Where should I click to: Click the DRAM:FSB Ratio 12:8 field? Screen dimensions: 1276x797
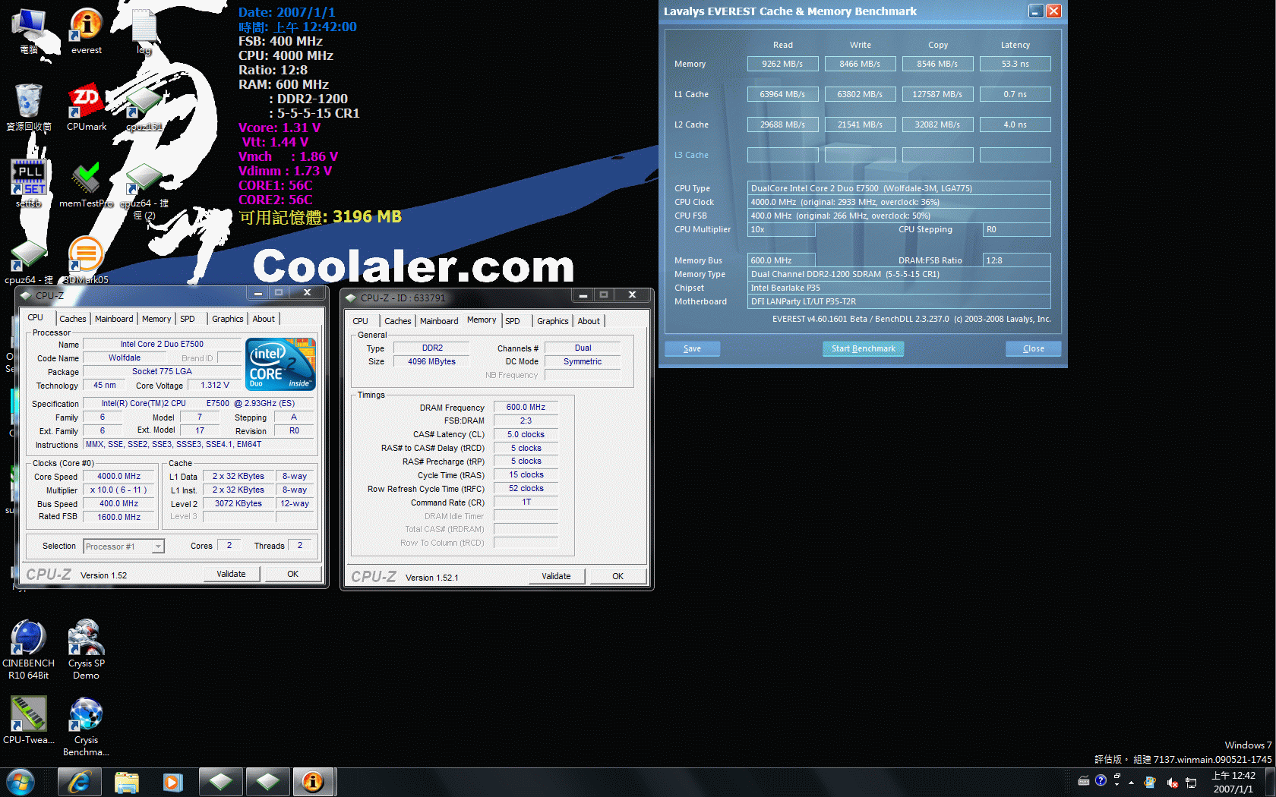(1016, 260)
